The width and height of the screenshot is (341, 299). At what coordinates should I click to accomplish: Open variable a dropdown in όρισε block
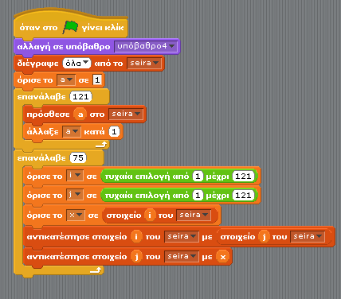coord(66,80)
